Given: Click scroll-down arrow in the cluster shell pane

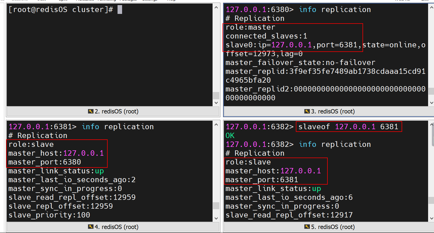Looking at the screenshot, I should 216,103.
